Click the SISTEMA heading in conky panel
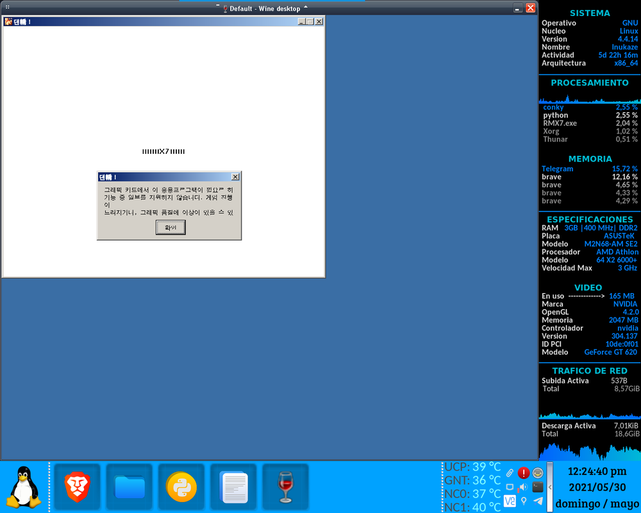Screen dimensions: 641x513 590,13
